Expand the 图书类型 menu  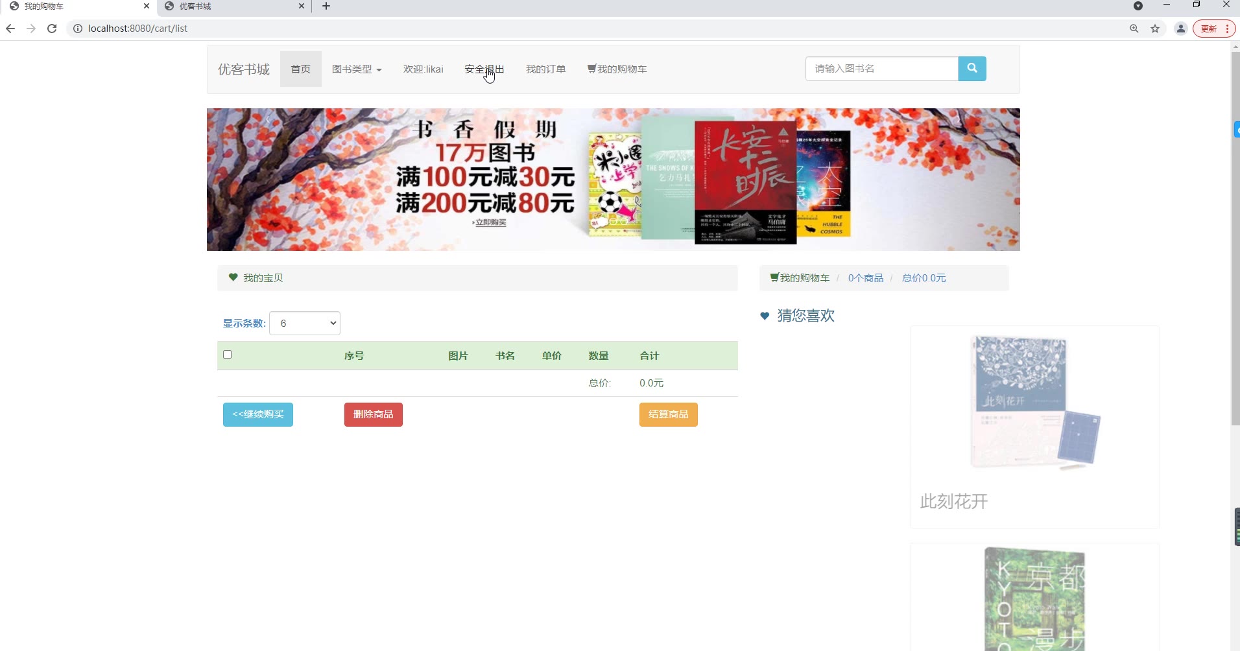coord(357,69)
